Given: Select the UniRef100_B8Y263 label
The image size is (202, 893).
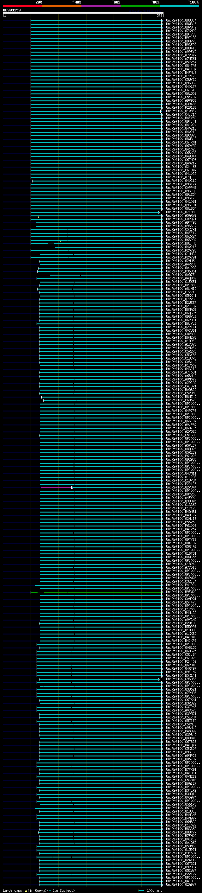Looking at the screenshot, I should (x=181, y=494).
